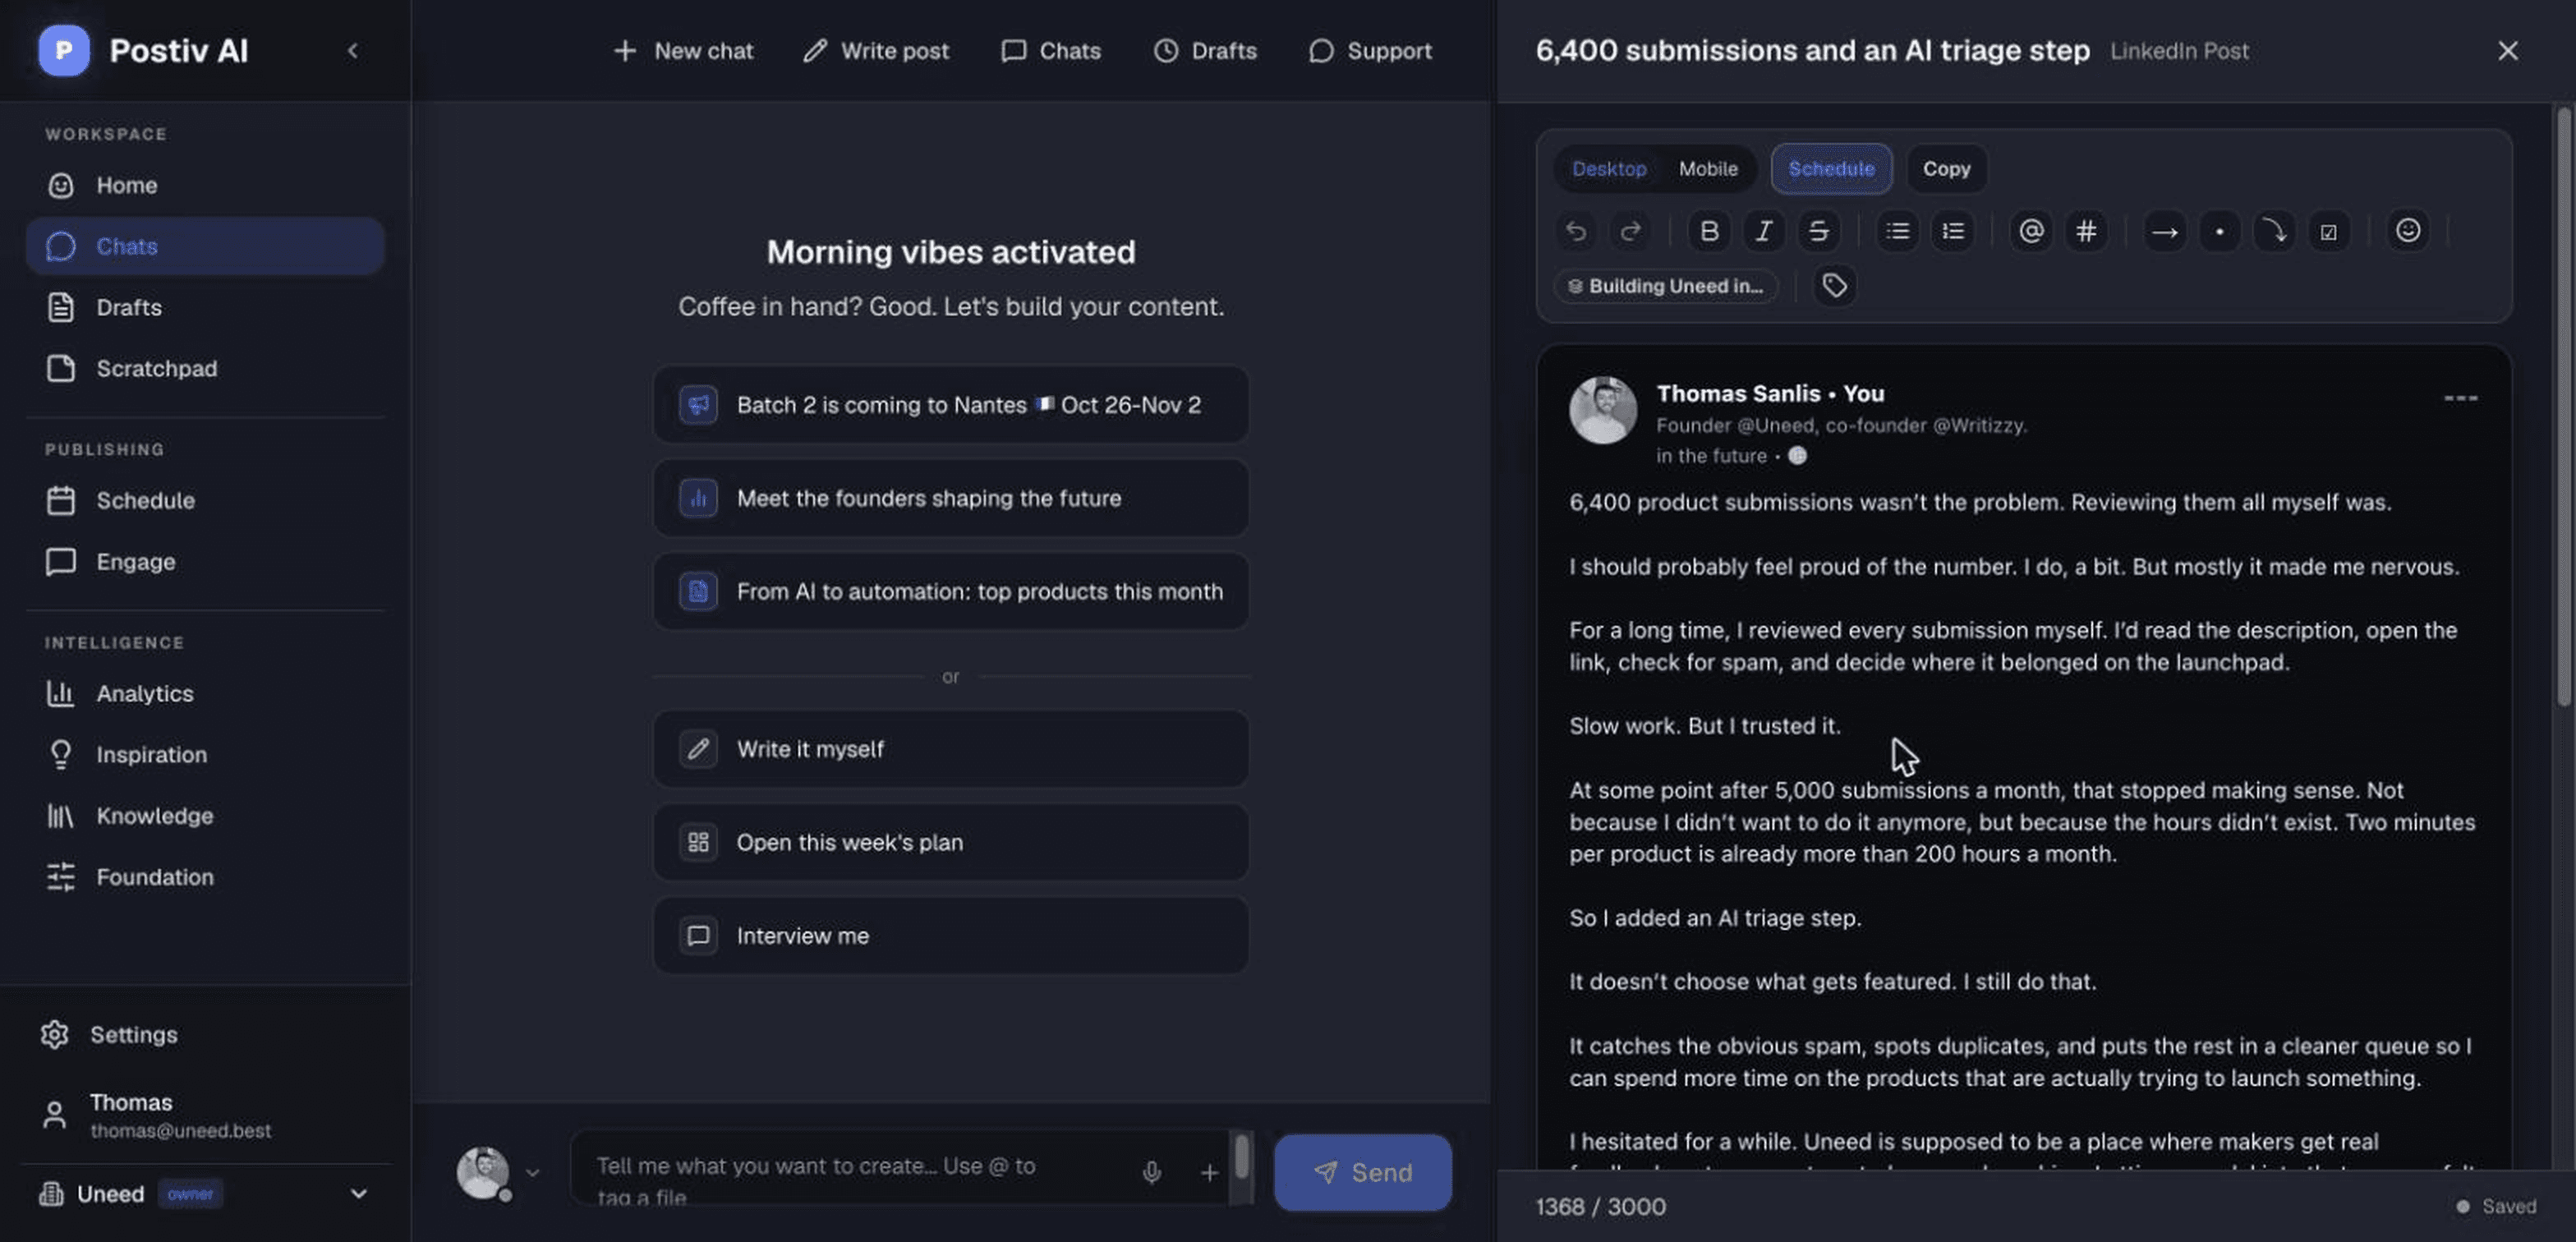2576x1242 pixels.
Task: Open the chat profile avatar selector
Action: coord(498,1172)
